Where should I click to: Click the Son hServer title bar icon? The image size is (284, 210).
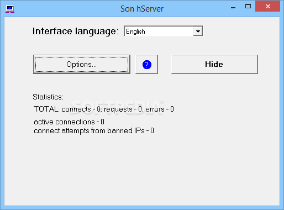(10, 9)
